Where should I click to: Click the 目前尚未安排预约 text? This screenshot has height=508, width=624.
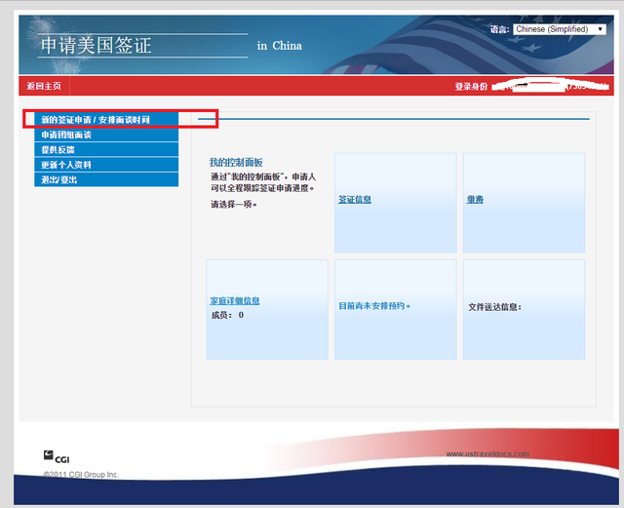[x=374, y=306]
